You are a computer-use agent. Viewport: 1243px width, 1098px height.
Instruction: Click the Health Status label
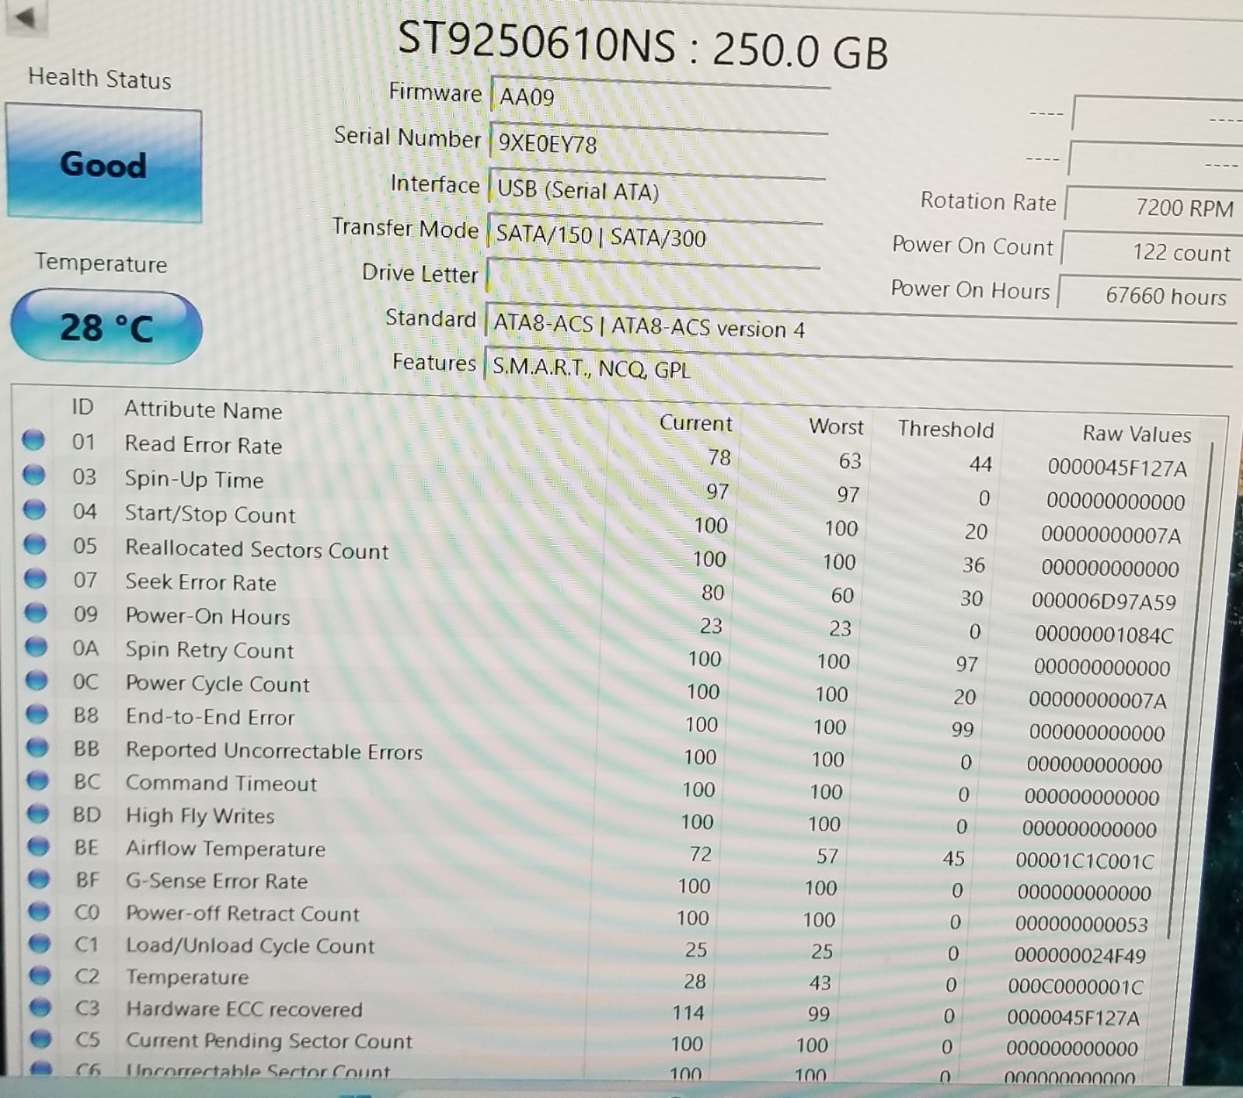coord(99,78)
